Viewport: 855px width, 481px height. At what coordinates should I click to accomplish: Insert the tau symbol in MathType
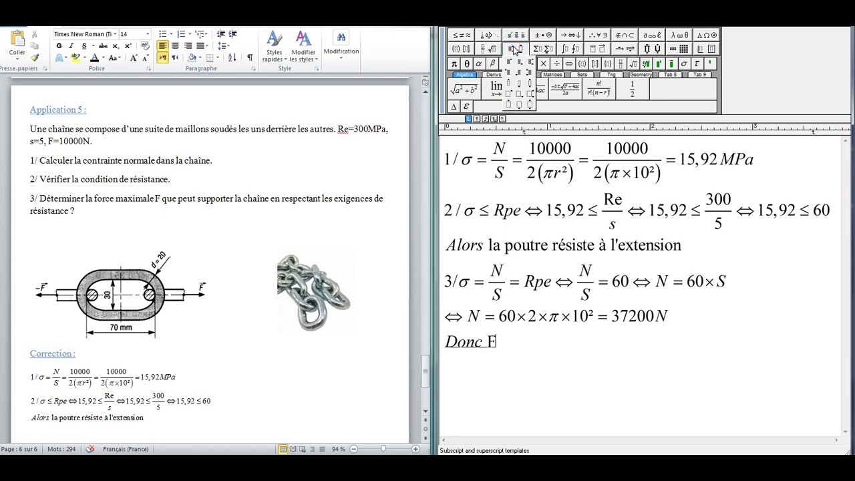[697, 64]
